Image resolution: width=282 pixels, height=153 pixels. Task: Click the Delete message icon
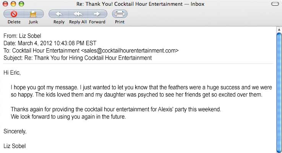14,14
